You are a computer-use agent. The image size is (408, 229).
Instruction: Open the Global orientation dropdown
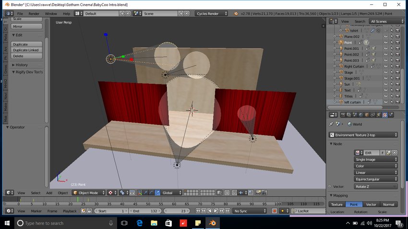coord(171,193)
